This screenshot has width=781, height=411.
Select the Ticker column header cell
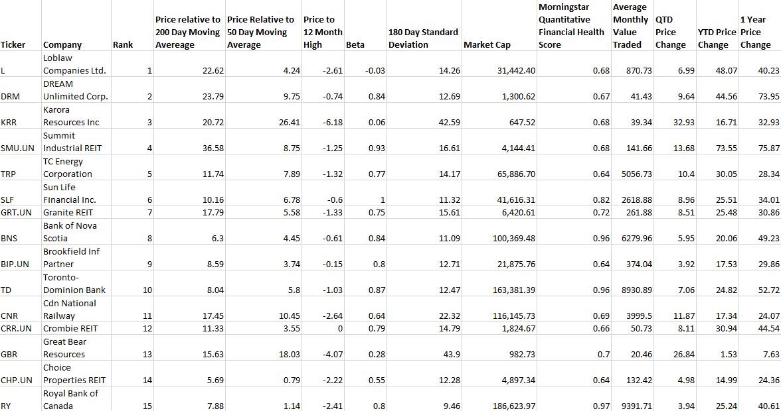coord(14,45)
